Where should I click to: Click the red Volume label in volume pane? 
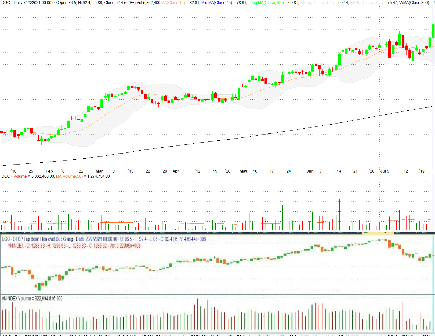point(20,176)
